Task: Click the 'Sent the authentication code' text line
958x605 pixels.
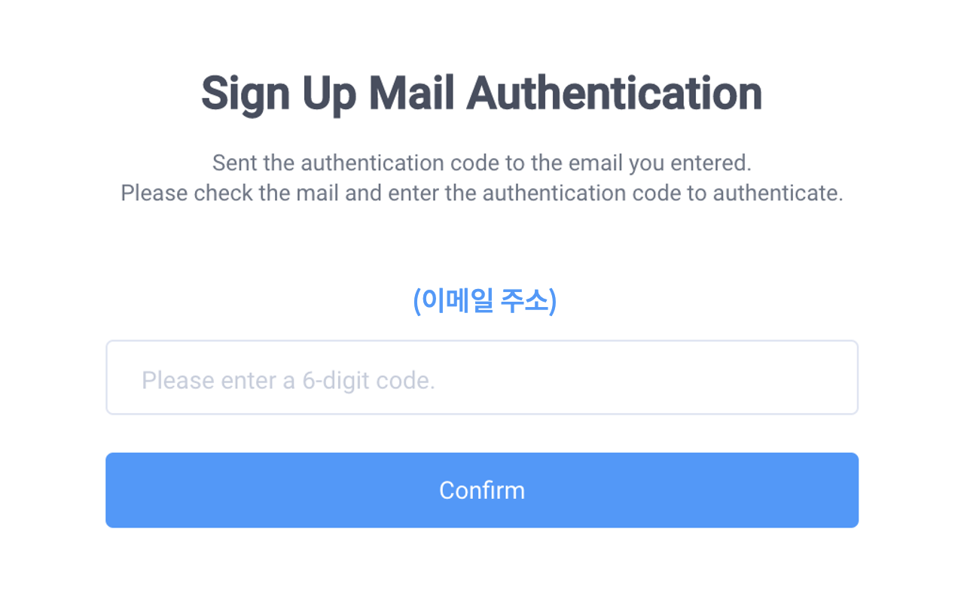Action: tap(482, 163)
